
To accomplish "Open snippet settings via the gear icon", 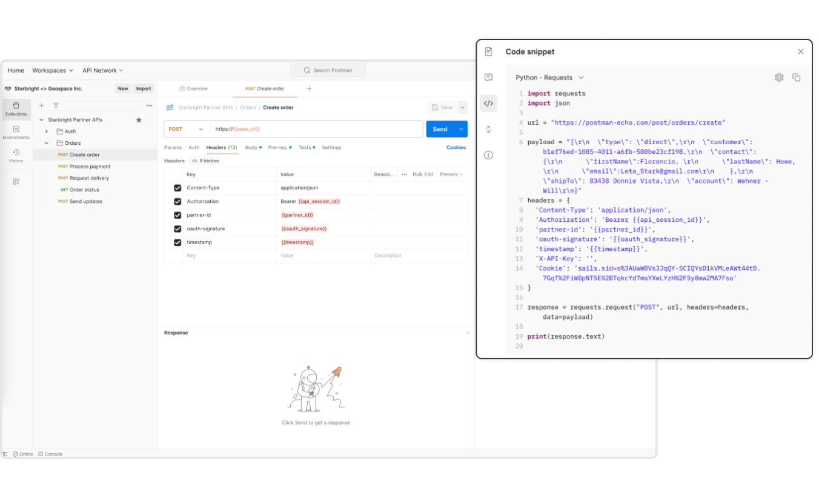I will pyautogui.click(x=779, y=77).
